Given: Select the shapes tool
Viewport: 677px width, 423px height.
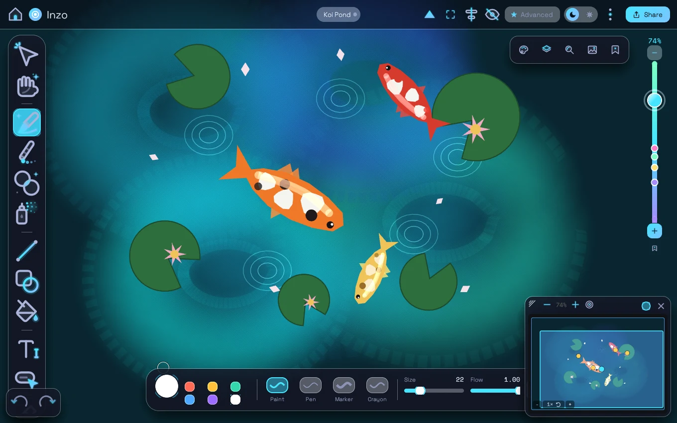Looking at the screenshot, I should 27,281.
